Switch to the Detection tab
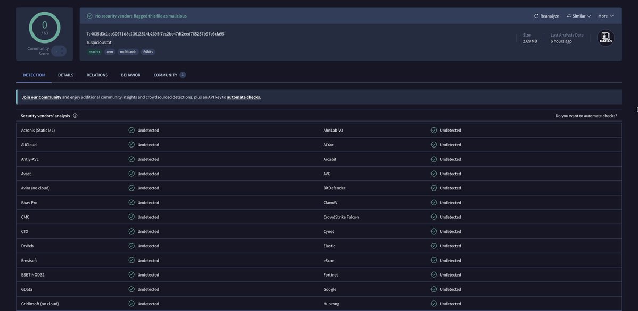This screenshot has height=311, width=638. (x=34, y=75)
